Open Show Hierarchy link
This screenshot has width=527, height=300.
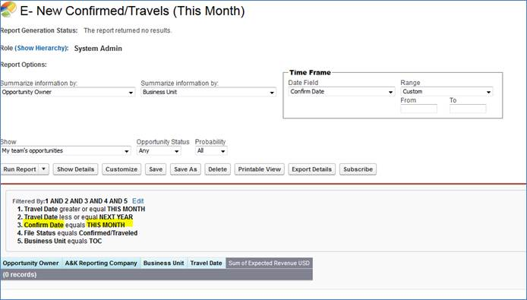point(41,48)
